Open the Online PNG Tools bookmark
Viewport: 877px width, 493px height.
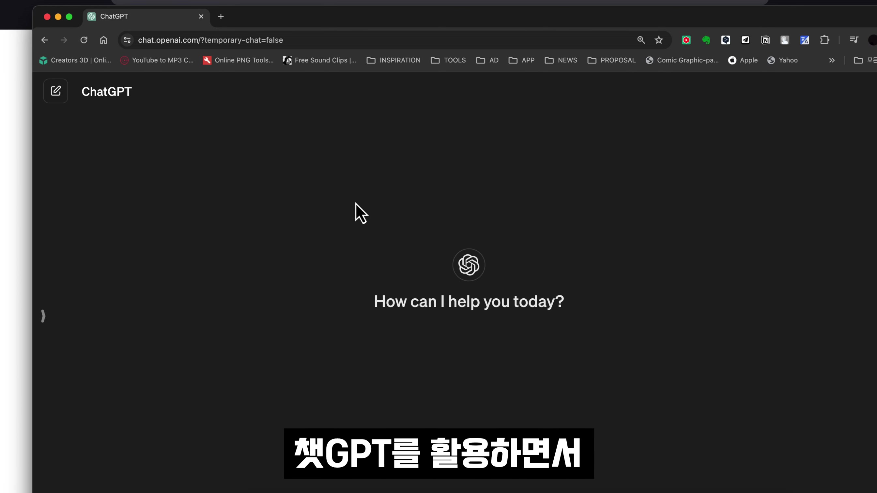click(x=238, y=60)
